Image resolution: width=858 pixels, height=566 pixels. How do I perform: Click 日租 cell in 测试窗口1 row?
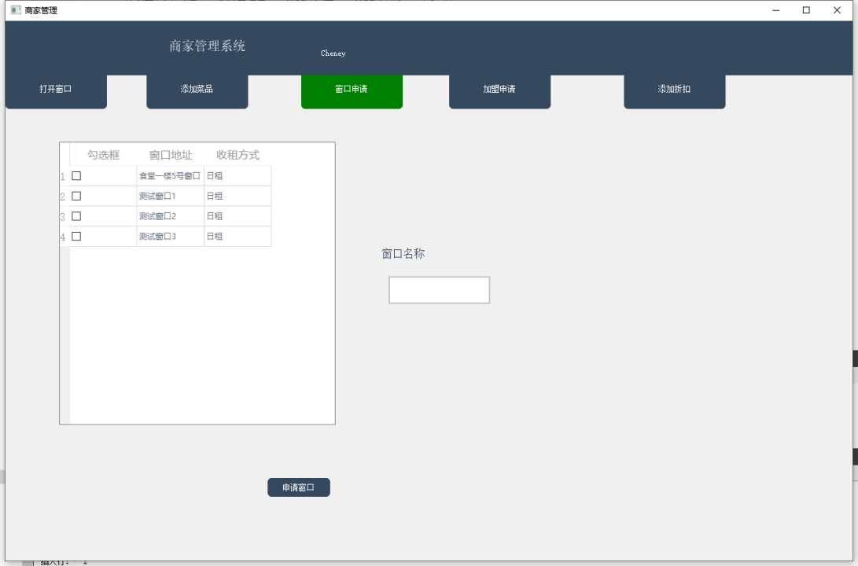[238, 197]
